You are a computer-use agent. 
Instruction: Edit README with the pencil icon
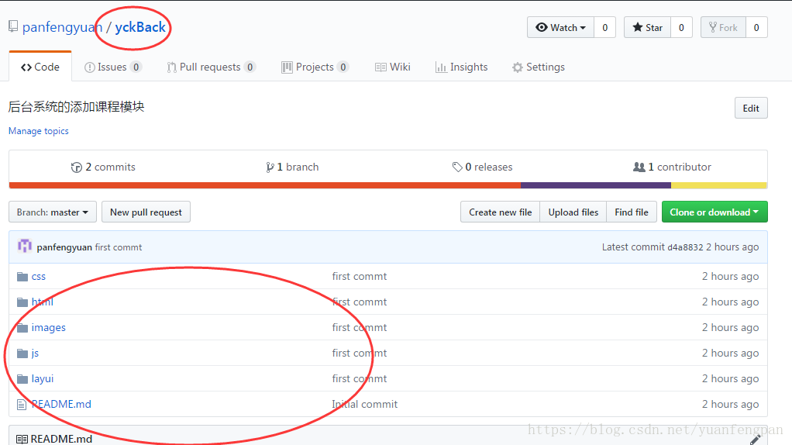[755, 440]
